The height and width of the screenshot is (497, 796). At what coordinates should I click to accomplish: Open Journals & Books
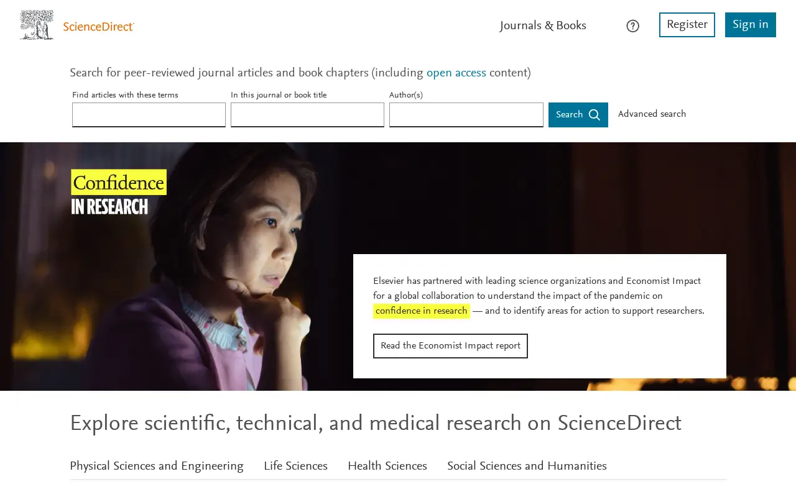(x=543, y=25)
